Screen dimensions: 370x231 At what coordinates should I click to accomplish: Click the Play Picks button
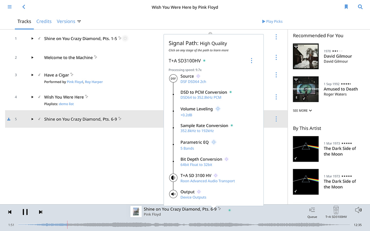pyautogui.click(x=272, y=21)
